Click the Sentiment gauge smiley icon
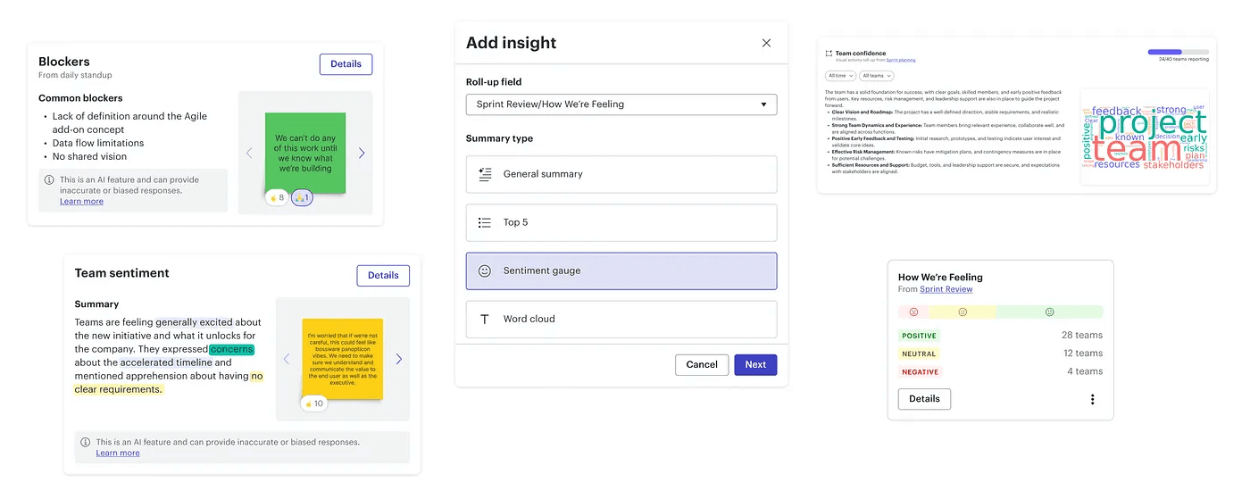1250x491 pixels. tap(485, 270)
